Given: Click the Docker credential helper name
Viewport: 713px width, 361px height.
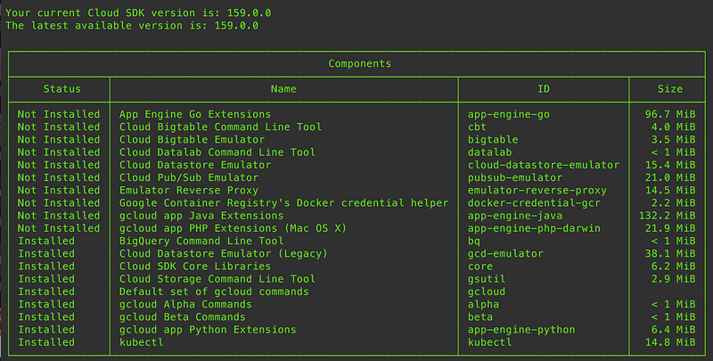Looking at the screenshot, I should (x=283, y=203).
